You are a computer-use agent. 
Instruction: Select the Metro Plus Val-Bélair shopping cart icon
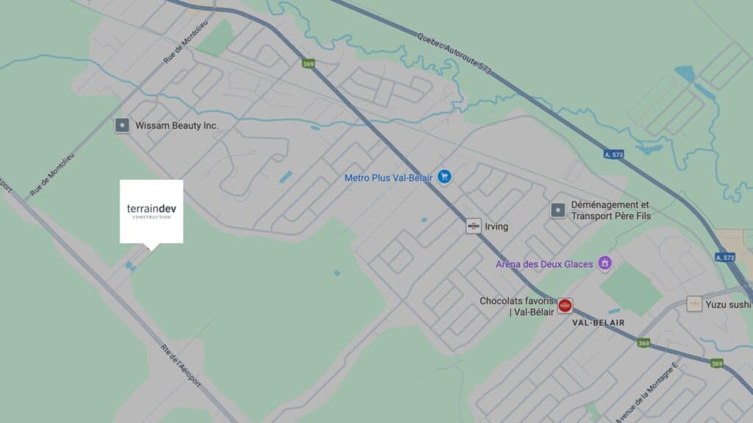pos(444,177)
